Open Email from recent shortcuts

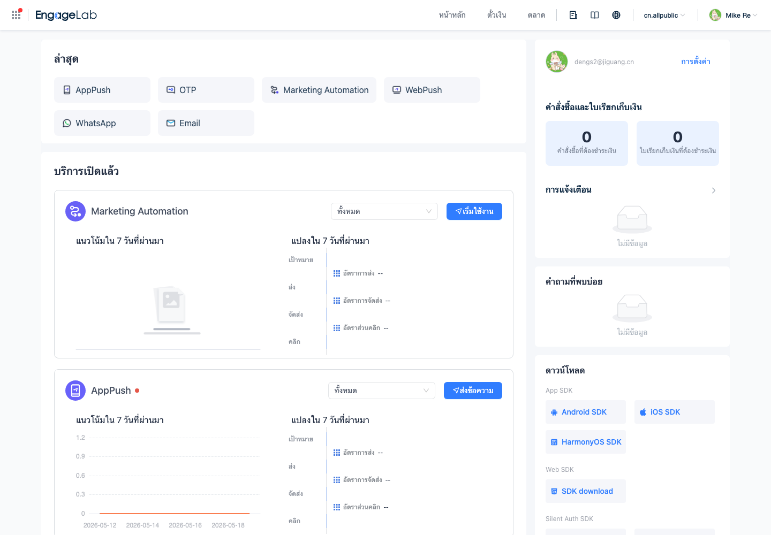206,123
